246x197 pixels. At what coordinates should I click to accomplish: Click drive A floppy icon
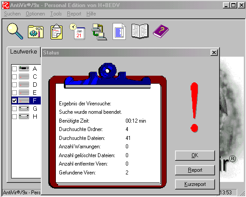24,69
